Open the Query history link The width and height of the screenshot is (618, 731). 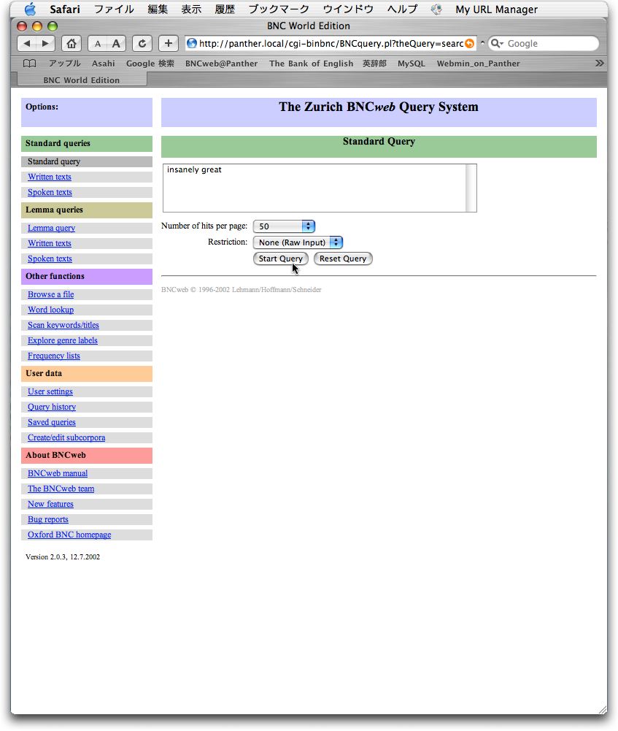tap(52, 407)
